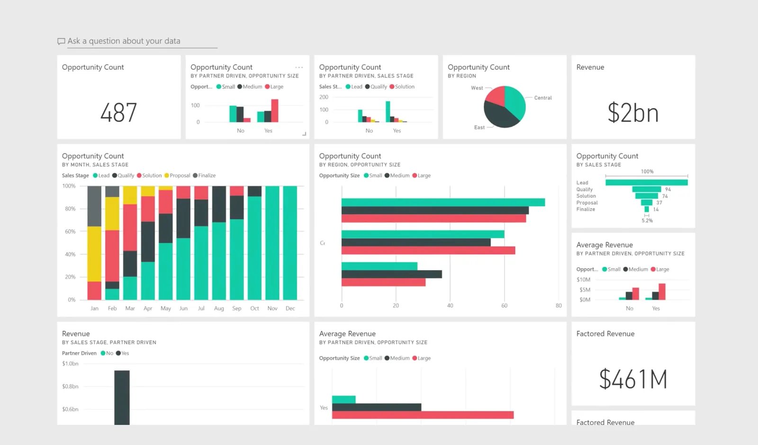Screen dimensions: 758x445
Task: Click the Q&A speech bubble icon
Action: [x=61, y=42]
